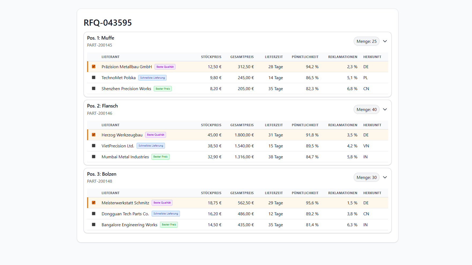Select the TechnoMet Polska supplier checkbox
The width and height of the screenshot is (472, 265).
[93, 78]
